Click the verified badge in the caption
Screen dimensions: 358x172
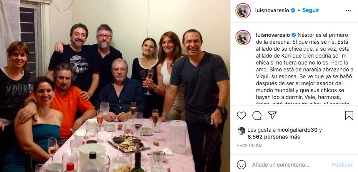[294, 35]
